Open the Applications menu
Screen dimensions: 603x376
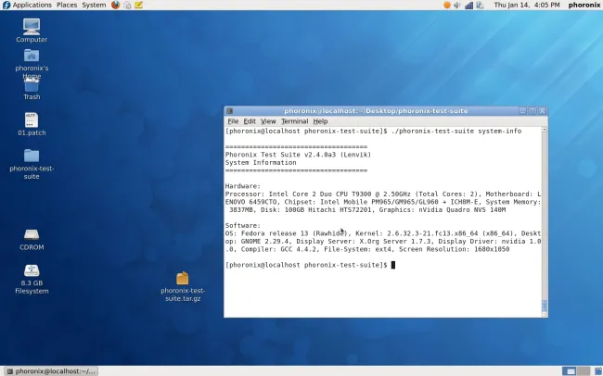[32, 5]
